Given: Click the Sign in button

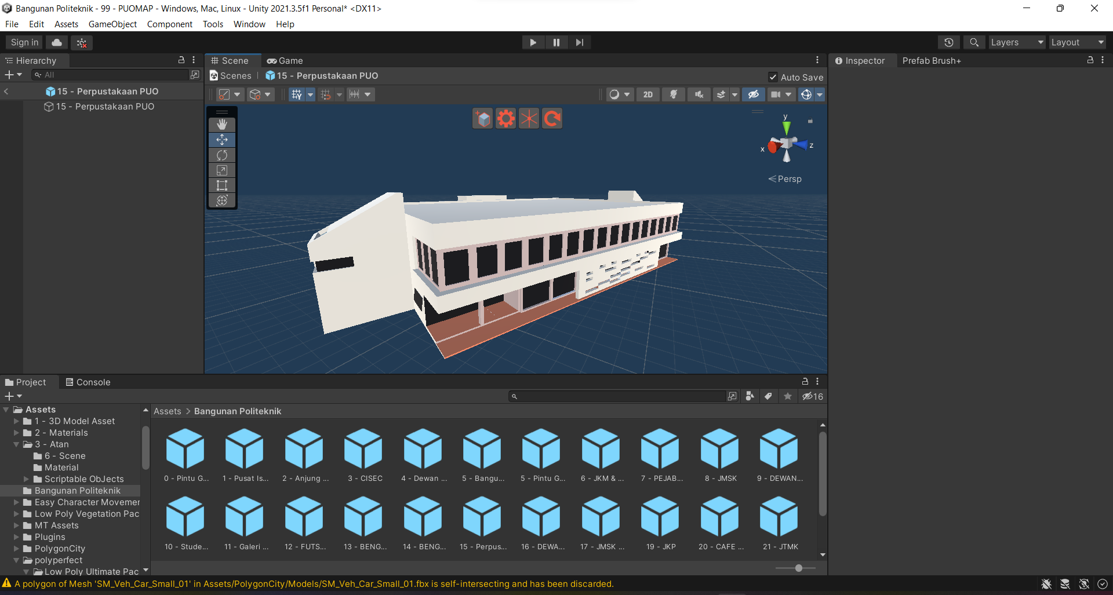Looking at the screenshot, I should point(24,42).
